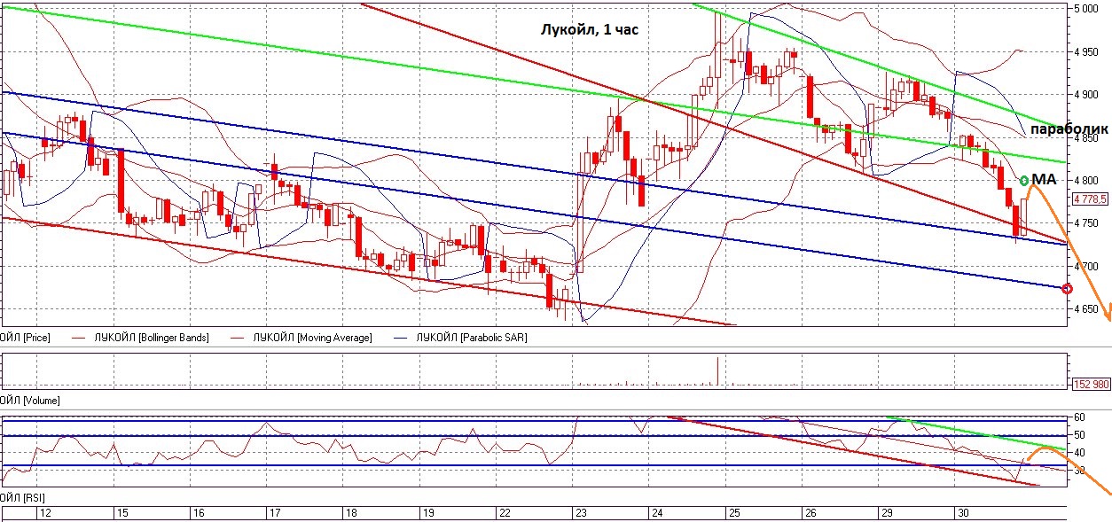Click the RSI axis level 40
Screen dimensions: 1112x522
(x=1078, y=452)
